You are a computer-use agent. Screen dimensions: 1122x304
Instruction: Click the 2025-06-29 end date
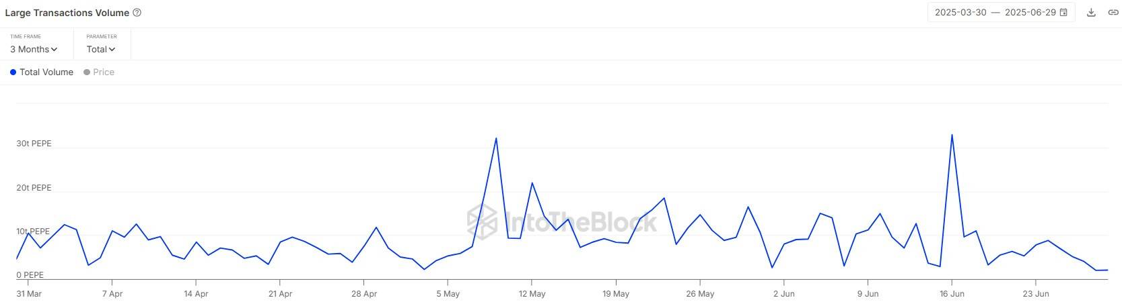1030,13
